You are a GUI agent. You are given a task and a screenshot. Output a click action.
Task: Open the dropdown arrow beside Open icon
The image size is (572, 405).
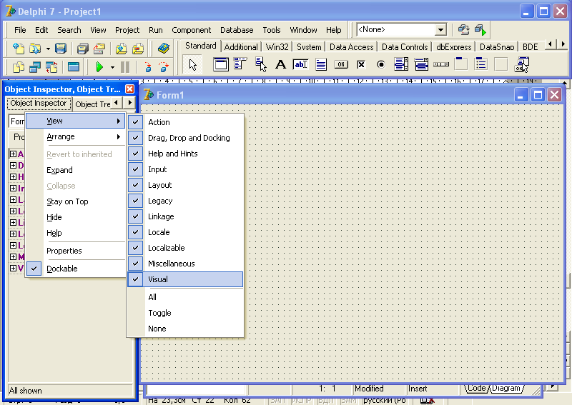pyautogui.click(x=48, y=49)
